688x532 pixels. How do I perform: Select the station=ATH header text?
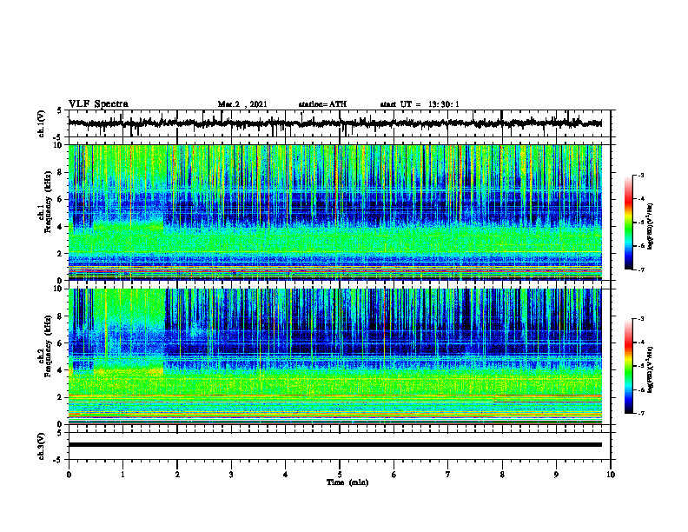[x=322, y=104]
